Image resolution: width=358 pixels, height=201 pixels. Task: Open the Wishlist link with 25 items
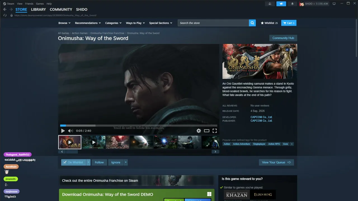[x=269, y=23]
